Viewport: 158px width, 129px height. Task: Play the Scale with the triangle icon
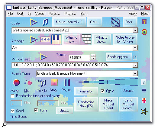[x=34, y=22]
